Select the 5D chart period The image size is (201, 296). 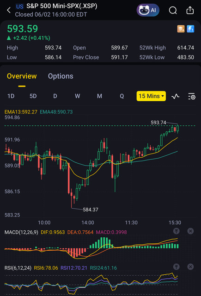[x=33, y=96]
